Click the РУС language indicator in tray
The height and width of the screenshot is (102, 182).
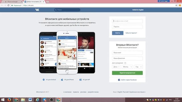(x=171, y=100)
